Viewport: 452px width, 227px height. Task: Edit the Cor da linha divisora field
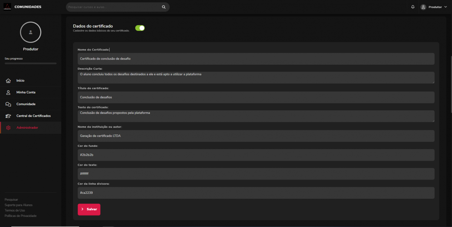256,193
